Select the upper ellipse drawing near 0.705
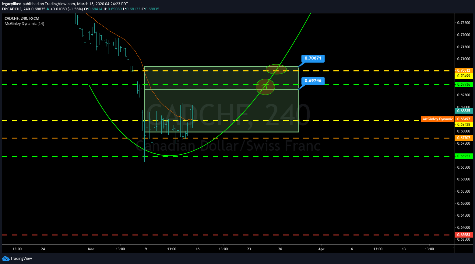 [276, 69]
